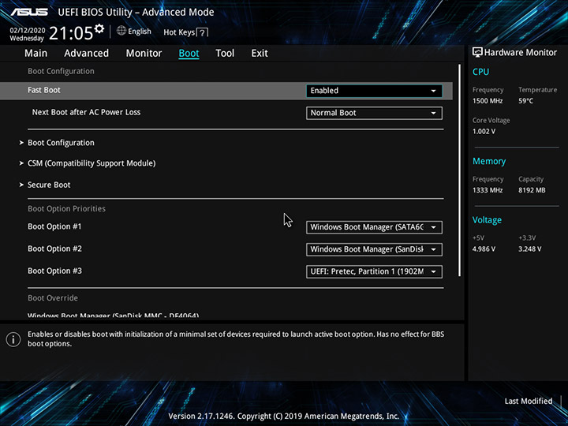Expand the Boot Configuration submenu
Viewport: 568px width, 426px height.
tap(61, 143)
